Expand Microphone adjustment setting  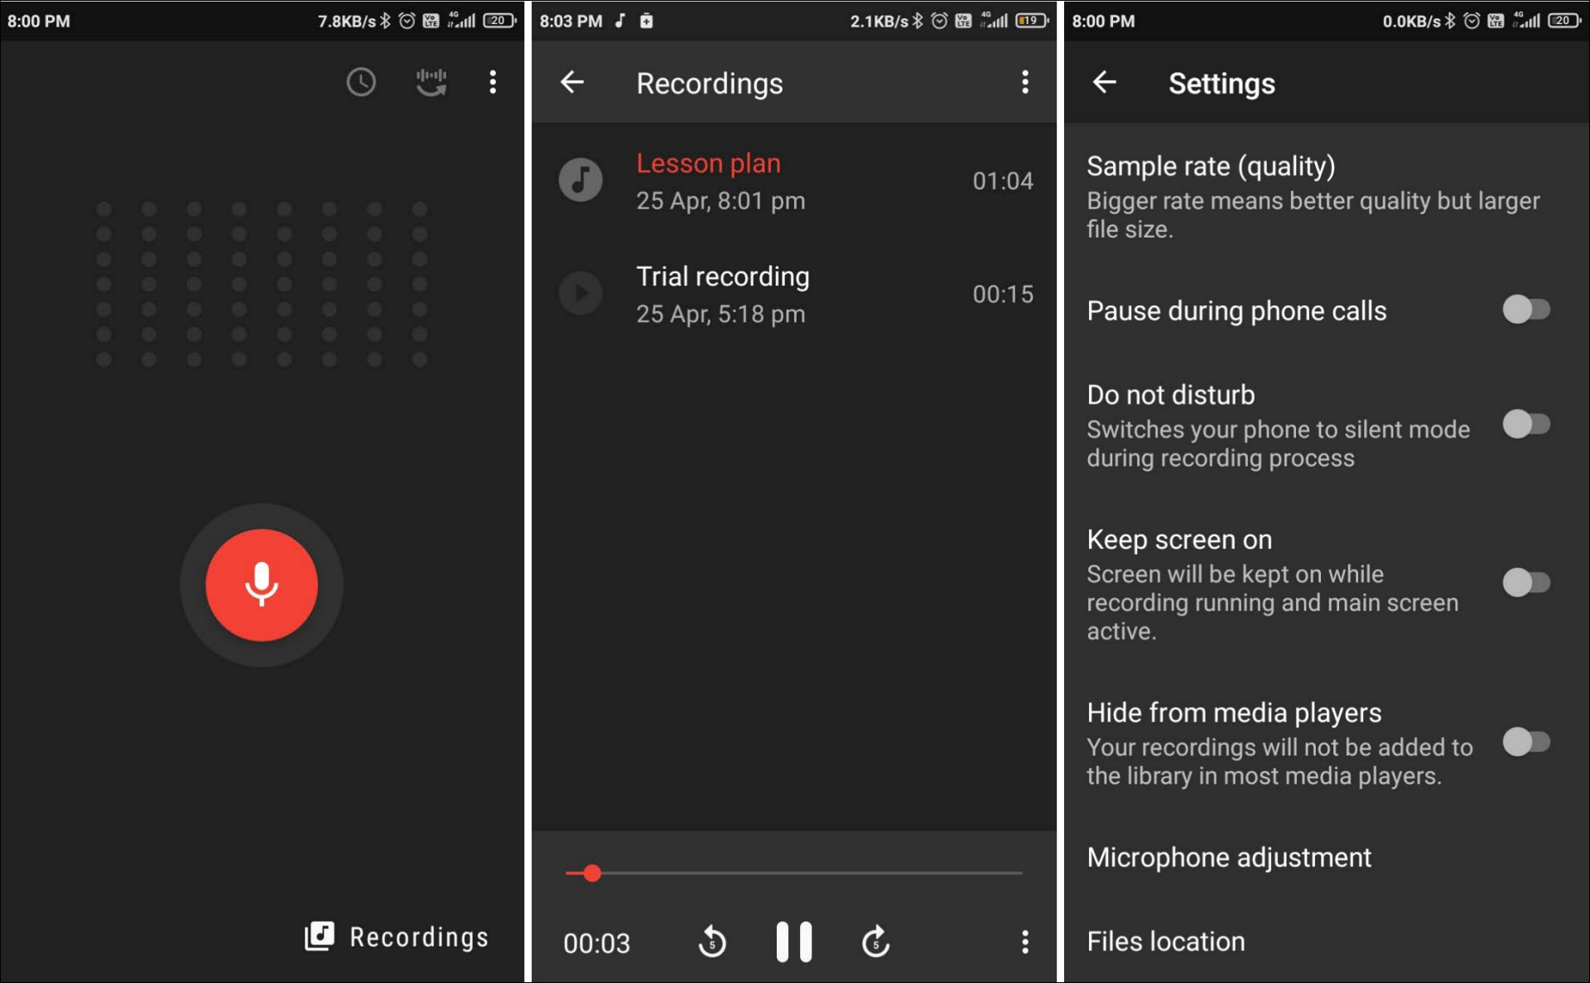click(1228, 857)
